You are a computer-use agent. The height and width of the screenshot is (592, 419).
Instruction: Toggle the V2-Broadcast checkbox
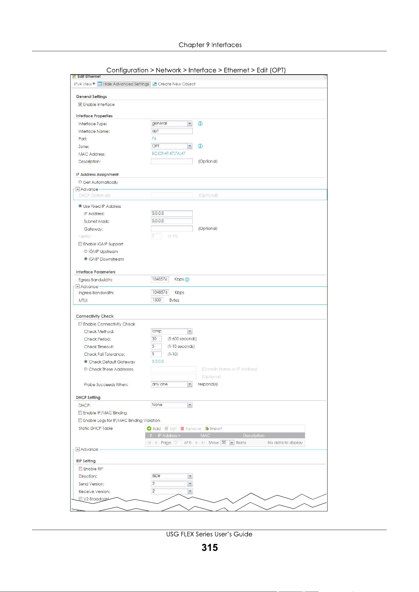pos(81,499)
